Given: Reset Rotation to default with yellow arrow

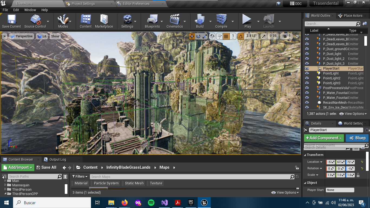Looking at the screenshot, I should (x=362, y=168).
